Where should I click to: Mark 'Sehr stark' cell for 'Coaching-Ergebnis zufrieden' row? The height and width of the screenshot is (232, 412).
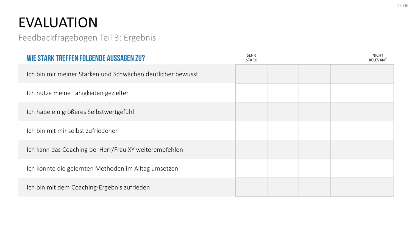tap(251, 187)
